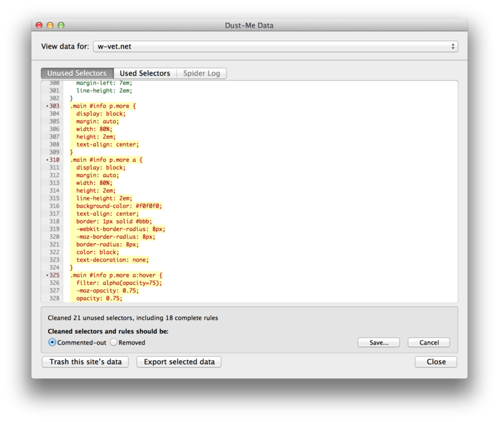Viewport: 499px width, 422px height.
Task: Click the 'Cleaned 21 unused selectors' status text
Action: (133, 318)
